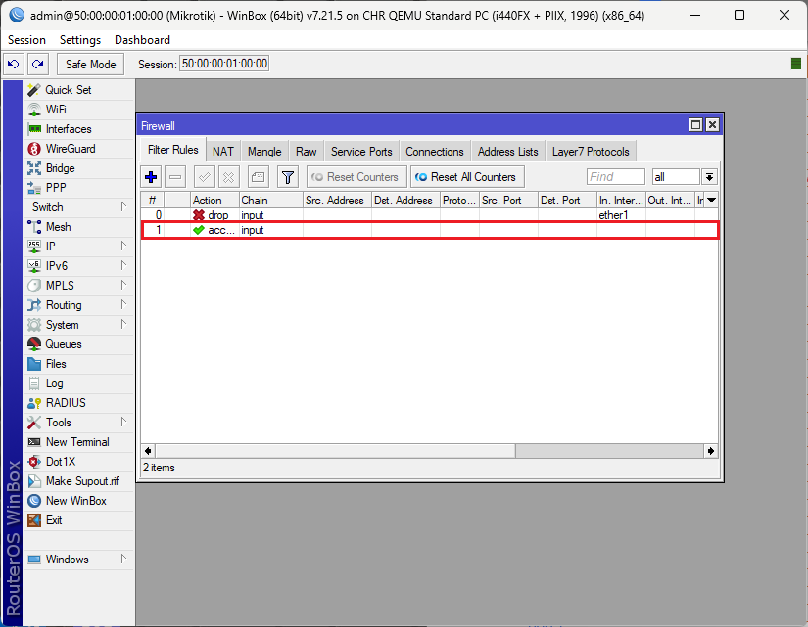
Task: Click Make Supout.rif entry
Action: 78,481
